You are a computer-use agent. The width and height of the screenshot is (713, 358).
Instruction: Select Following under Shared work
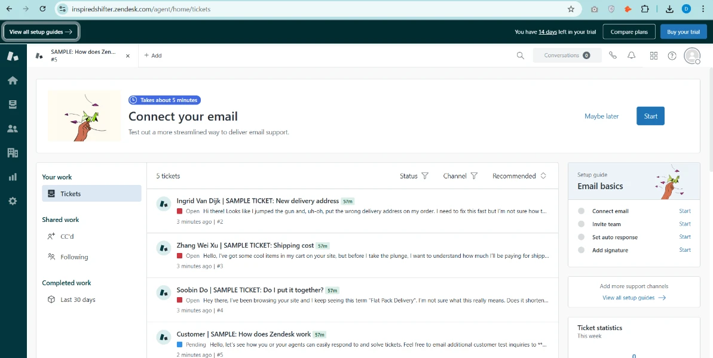68,257
